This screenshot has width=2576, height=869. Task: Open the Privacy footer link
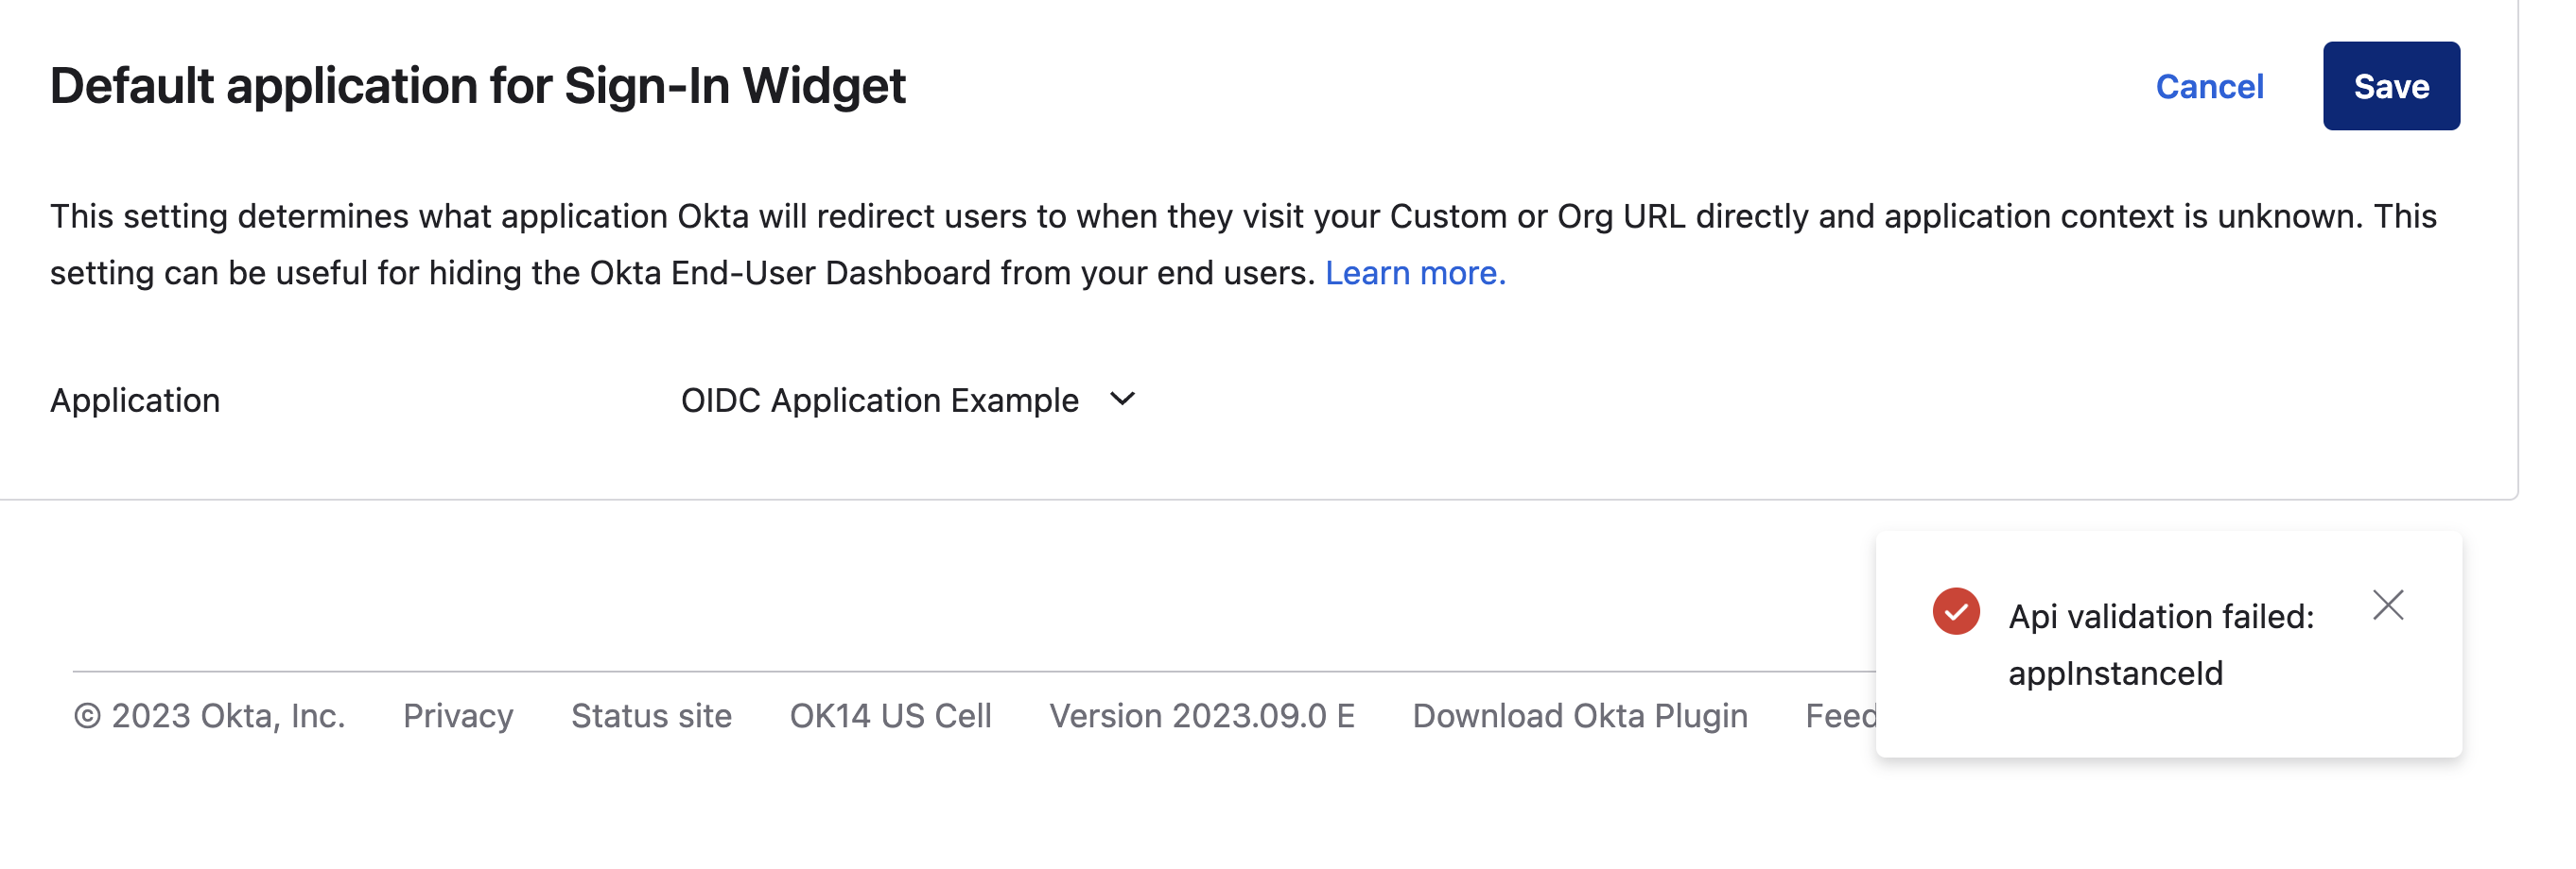point(458,715)
